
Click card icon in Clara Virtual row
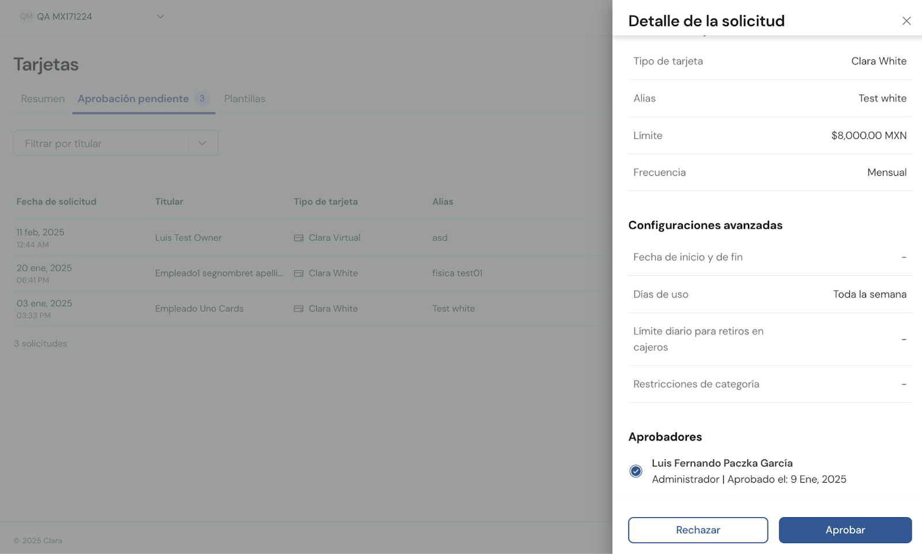[x=298, y=238]
